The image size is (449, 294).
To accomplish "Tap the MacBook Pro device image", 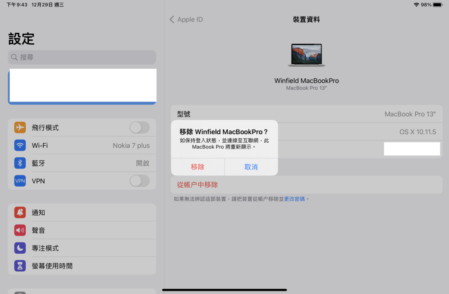I will 306,55.
